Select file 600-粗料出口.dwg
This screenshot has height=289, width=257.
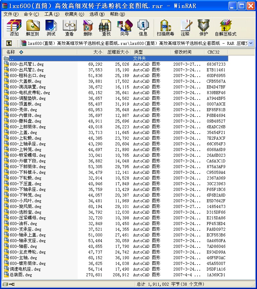pyautogui.click(x=28, y=76)
